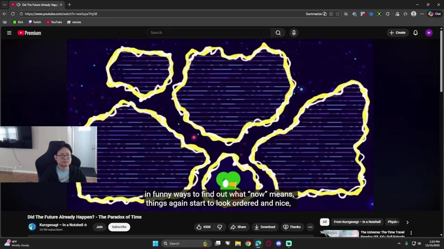Open the account avatar menu "W"
This screenshot has height=249, width=444.
pos(429,33)
